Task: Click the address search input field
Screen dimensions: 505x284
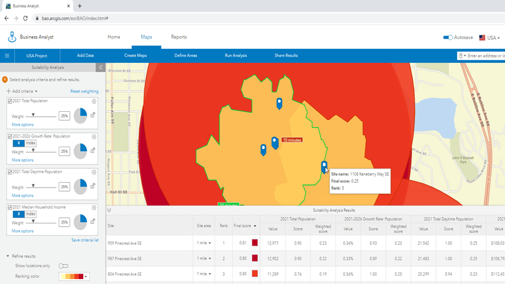Action: pos(486,56)
